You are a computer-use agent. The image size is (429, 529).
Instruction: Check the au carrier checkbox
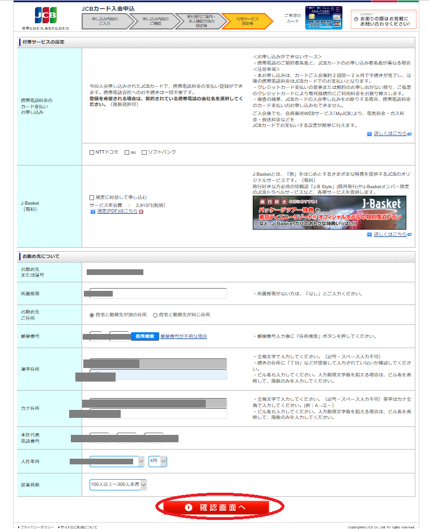pos(127,153)
